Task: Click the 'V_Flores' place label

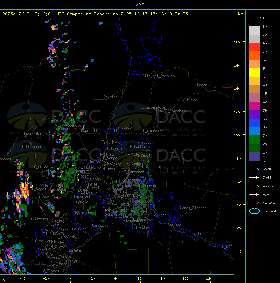Action: pos(51,271)
